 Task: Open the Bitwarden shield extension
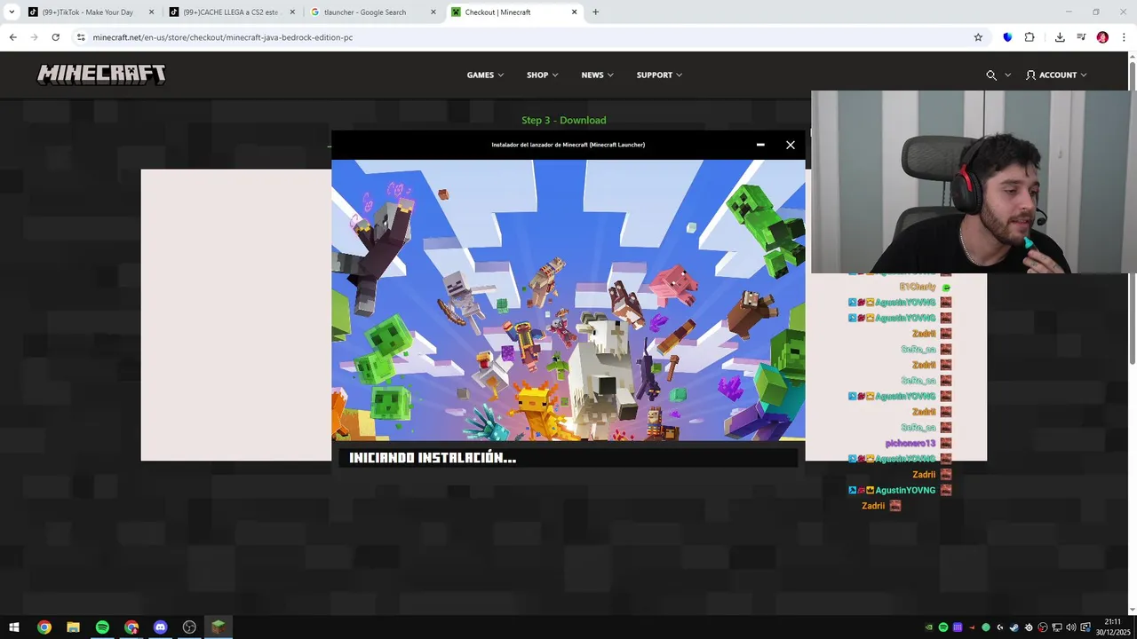coord(1007,37)
